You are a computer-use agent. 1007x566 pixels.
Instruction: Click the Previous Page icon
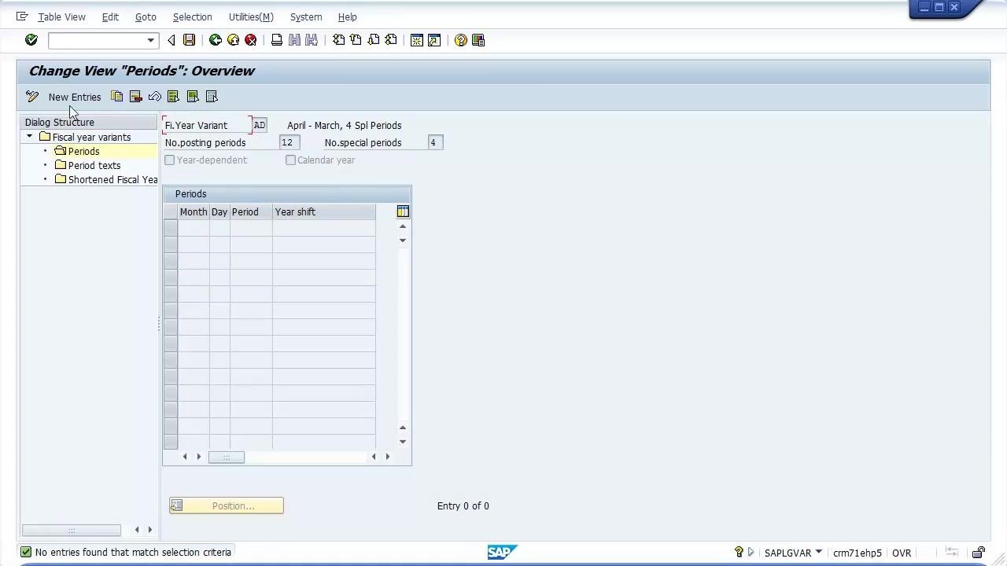[x=356, y=40]
